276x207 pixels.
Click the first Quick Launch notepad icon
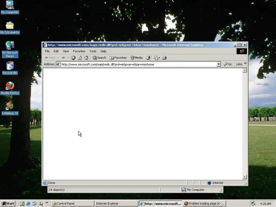[22, 203]
